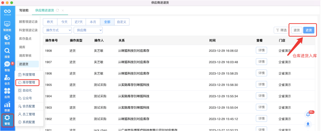
Task: Click 详情 for order 1908
Action: 261,50
